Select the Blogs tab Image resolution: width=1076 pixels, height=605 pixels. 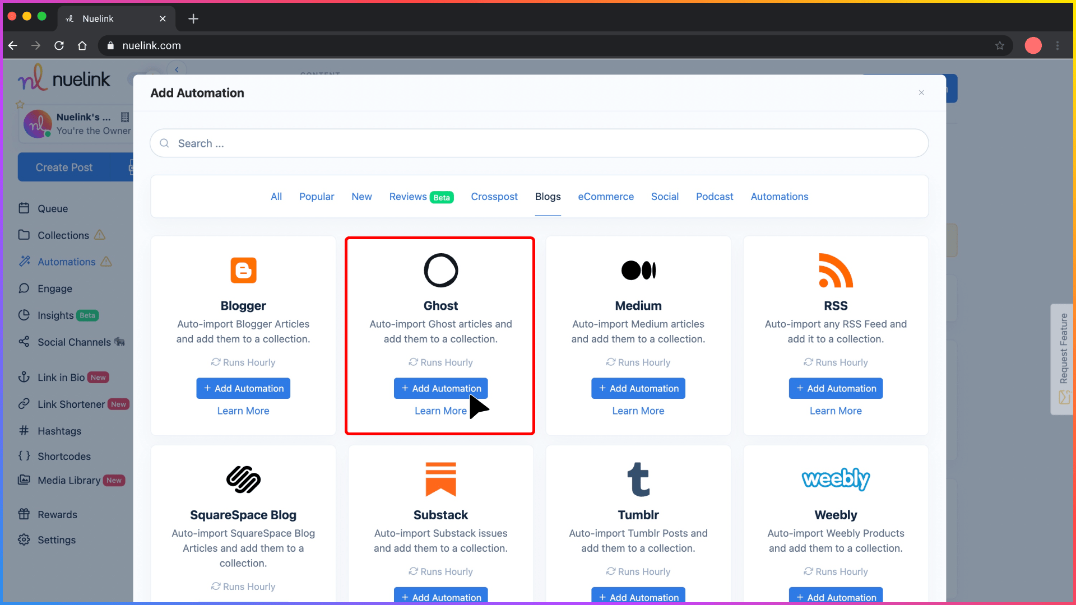(548, 197)
